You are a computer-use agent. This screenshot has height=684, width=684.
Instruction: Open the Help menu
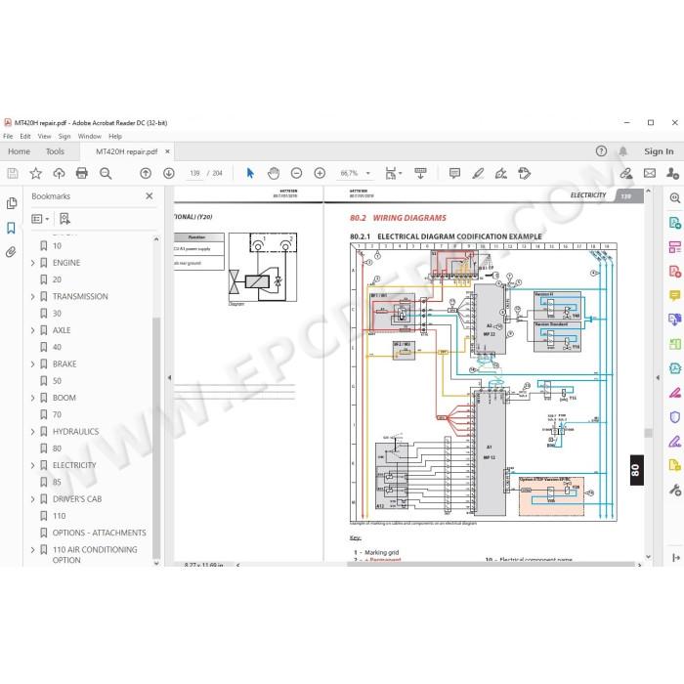pyautogui.click(x=115, y=136)
